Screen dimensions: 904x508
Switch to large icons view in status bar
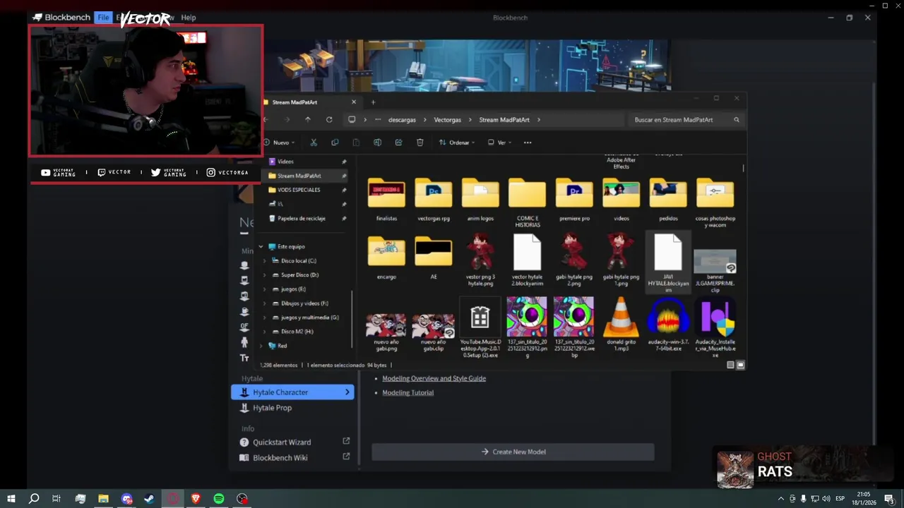(740, 365)
